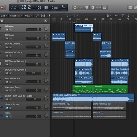
Task: Select the High End Rock#03.2 region
Action: point(120,72)
